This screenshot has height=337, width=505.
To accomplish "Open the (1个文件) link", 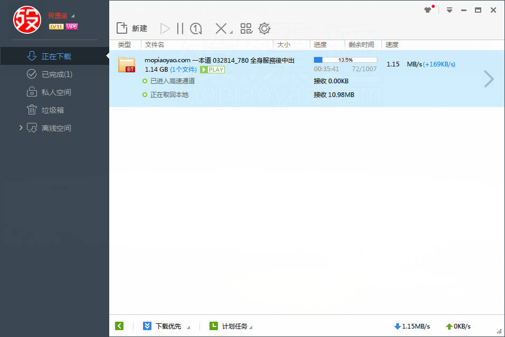I will tap(183, 70).
